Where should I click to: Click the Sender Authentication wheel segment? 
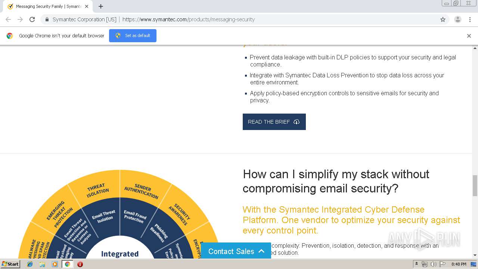pyautogui.click(x=141, y=191)
